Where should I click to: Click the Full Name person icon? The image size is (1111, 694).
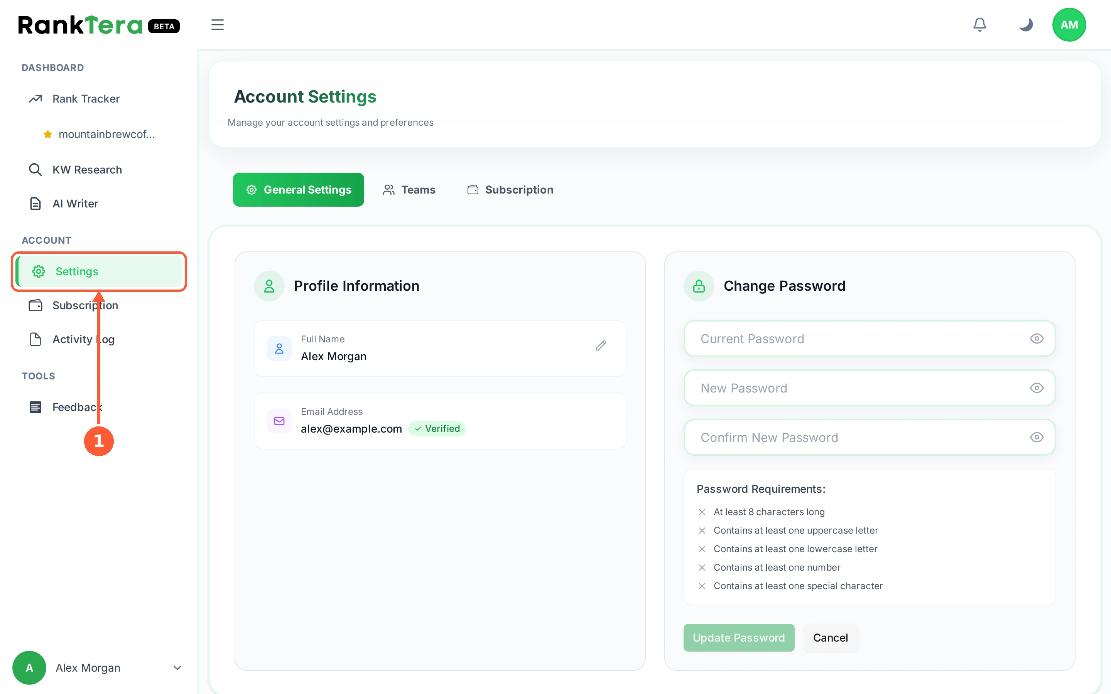279,349
